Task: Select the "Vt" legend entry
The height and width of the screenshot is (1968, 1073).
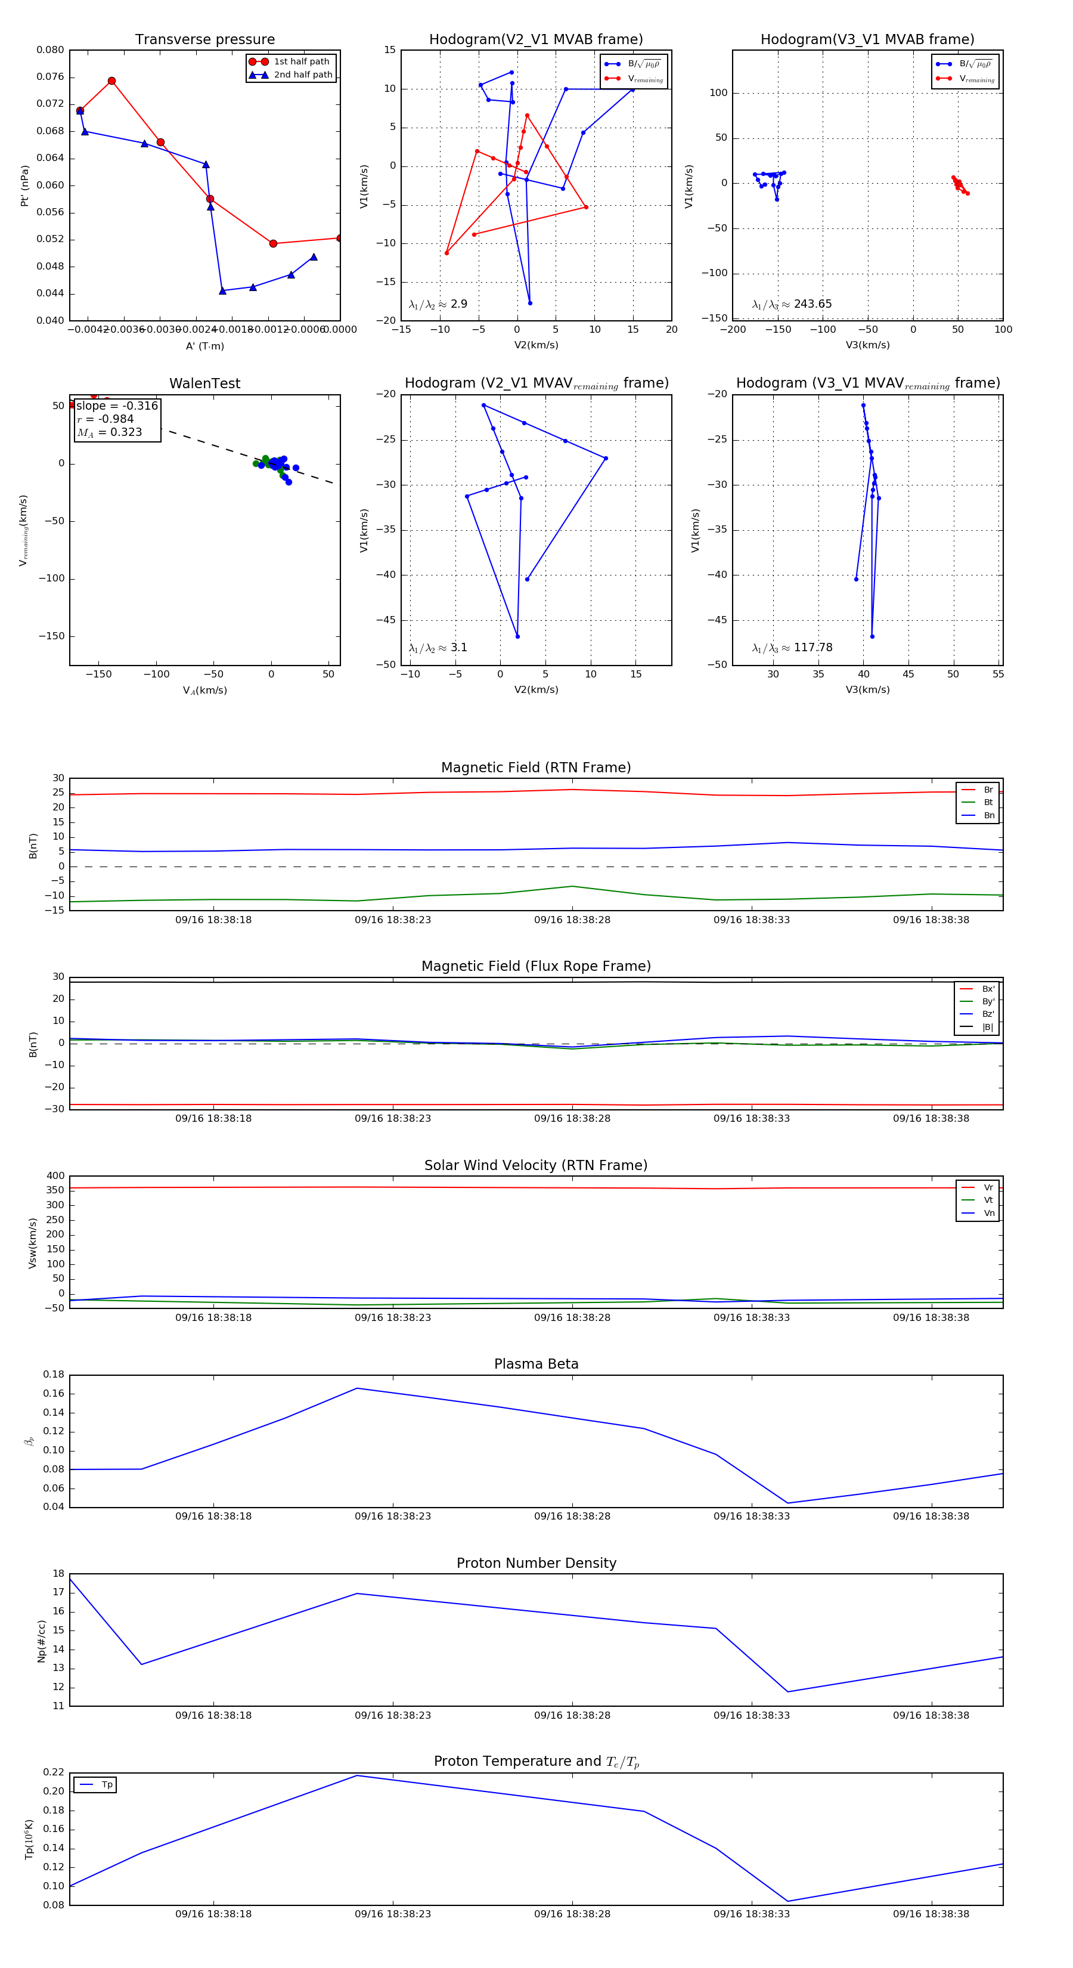Action: [978, 1200]
